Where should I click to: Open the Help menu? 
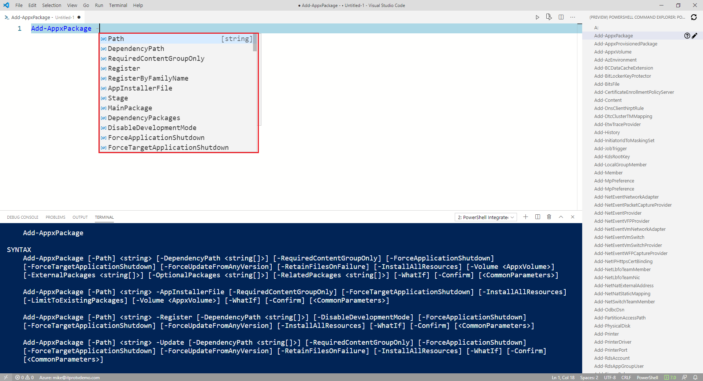[x=138, y=5]
